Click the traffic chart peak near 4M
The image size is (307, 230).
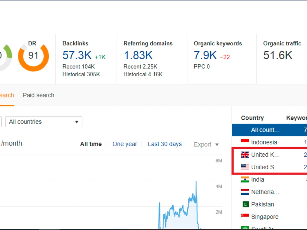(196, 182)
